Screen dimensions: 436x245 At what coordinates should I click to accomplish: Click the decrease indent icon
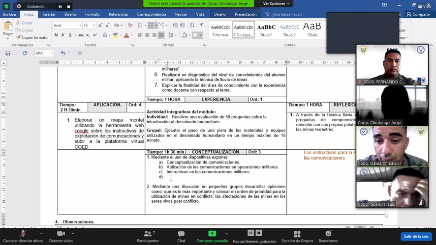pos(175,25)
